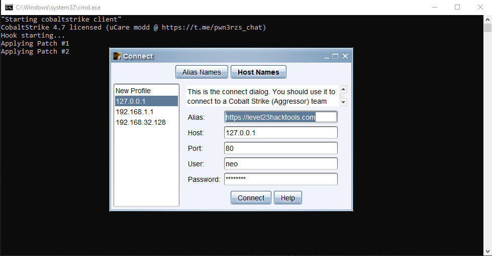Click the 'Applying Patch #2' console line
The image size is (492, 256).
point(35,51)
